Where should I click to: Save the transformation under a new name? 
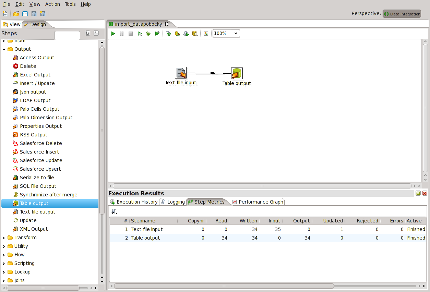[x=43, y=14]
